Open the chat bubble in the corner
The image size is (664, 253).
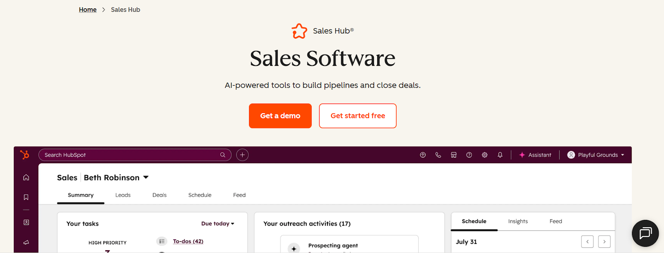(x=644, y=233)
